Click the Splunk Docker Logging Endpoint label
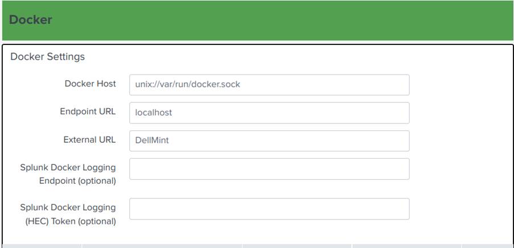The height and width of the screenshot is (248, 514). coord(68,174)
